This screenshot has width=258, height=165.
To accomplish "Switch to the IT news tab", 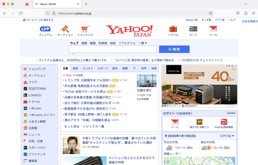I will 134,68.
